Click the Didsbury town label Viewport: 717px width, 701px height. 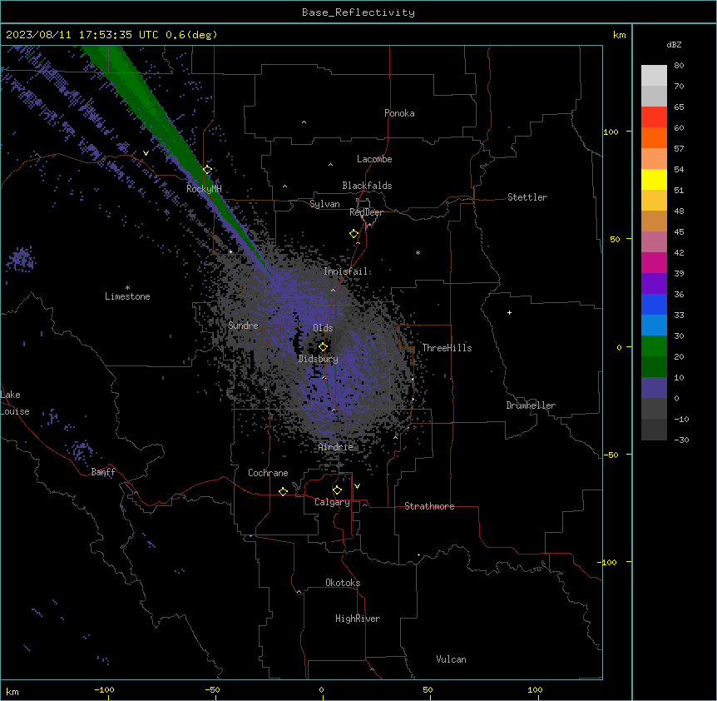[x=319, y=359]
